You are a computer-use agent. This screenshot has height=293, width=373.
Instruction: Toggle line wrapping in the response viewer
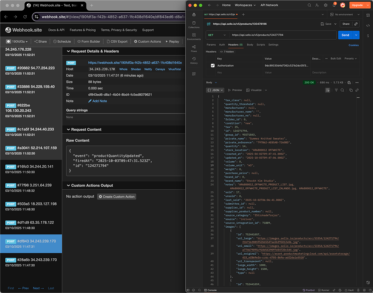328,90
